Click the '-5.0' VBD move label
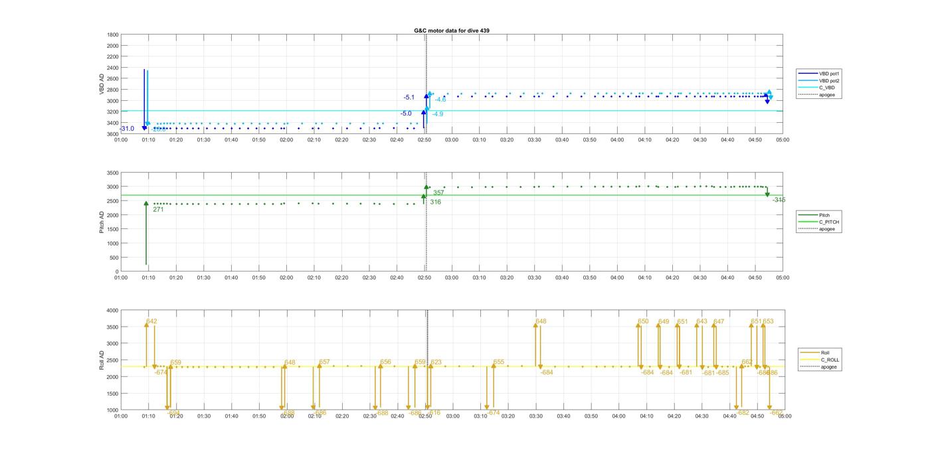This screenshot has height=460, width=930. click(x=406, y=114)
